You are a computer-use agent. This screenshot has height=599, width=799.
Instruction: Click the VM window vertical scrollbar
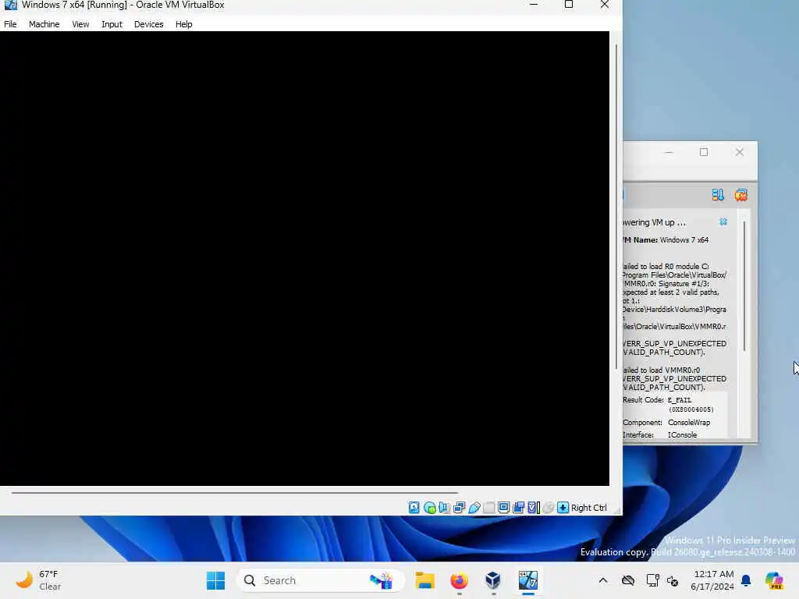616,207
